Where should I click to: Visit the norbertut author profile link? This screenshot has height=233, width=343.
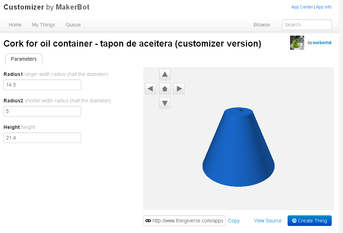(322, 43)
